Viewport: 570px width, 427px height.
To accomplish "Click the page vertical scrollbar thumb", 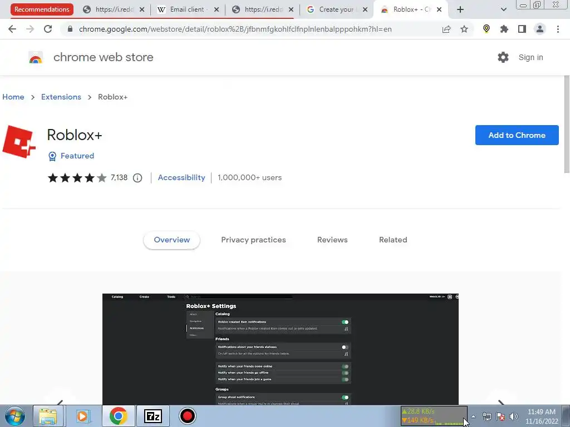I will (x=567, y=124).
